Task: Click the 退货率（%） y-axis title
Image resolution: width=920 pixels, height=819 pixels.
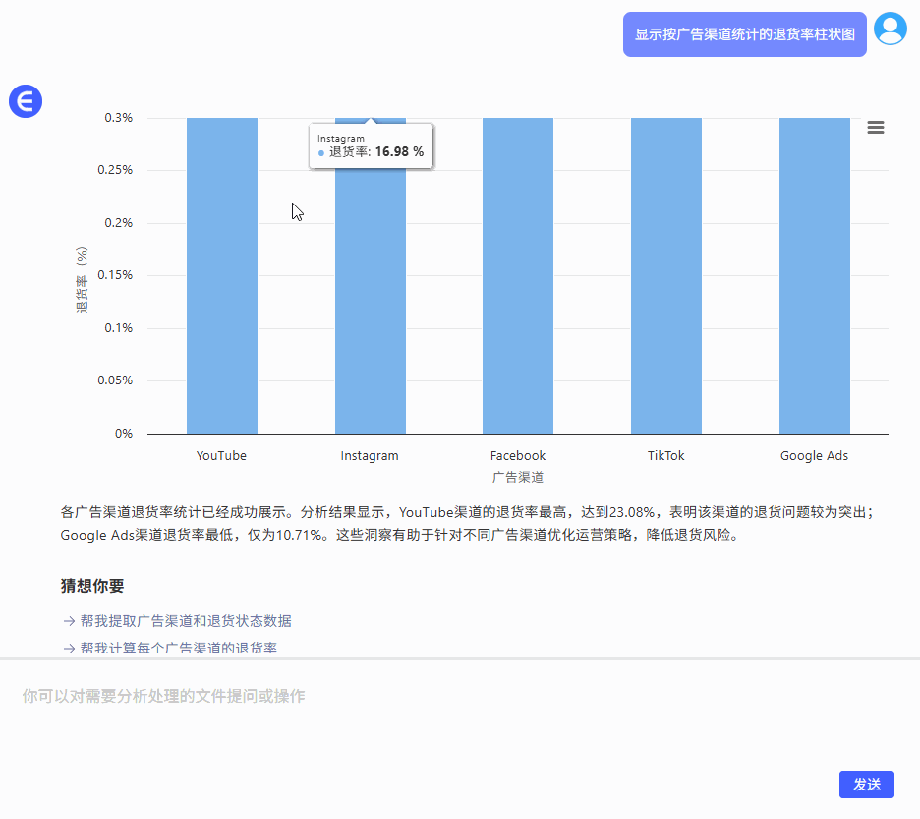Action: [x=82, y=279]
